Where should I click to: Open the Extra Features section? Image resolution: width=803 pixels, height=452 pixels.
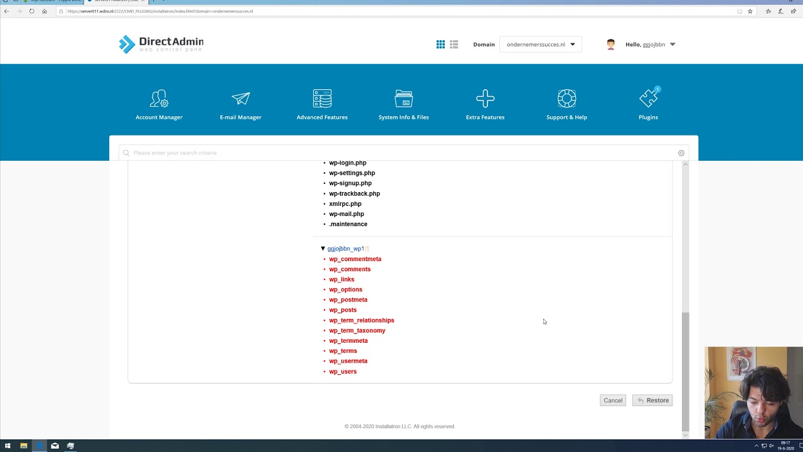[x=485, y=104]
